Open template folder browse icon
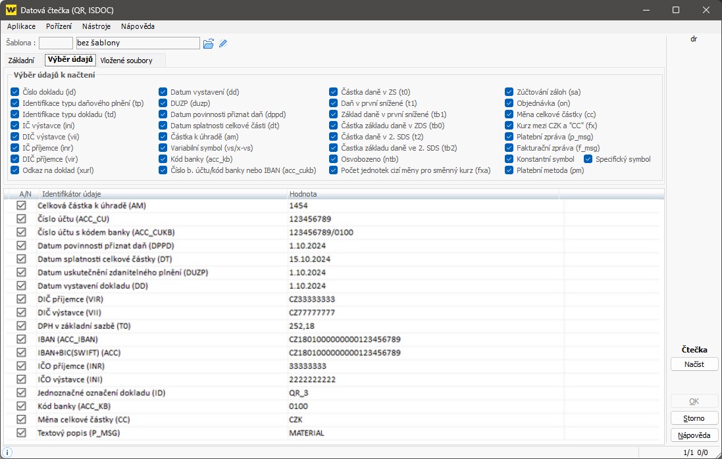The image size is (722, 459). pos(209,43)
